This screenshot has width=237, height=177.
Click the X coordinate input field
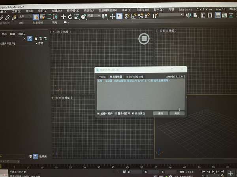pos(137,172)
